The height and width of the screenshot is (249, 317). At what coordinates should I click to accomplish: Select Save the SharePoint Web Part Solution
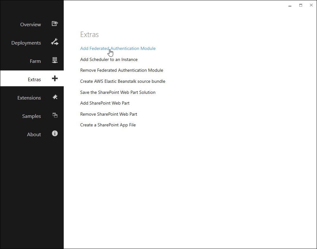(x=118, y=92)
